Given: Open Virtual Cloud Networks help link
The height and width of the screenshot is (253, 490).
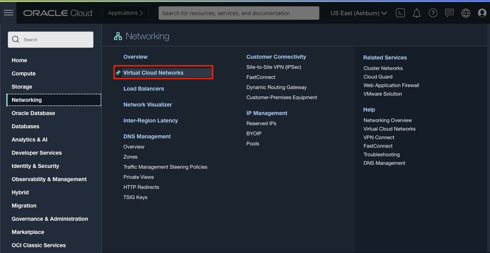Looking at the screenshot, I should click(390, 129).
